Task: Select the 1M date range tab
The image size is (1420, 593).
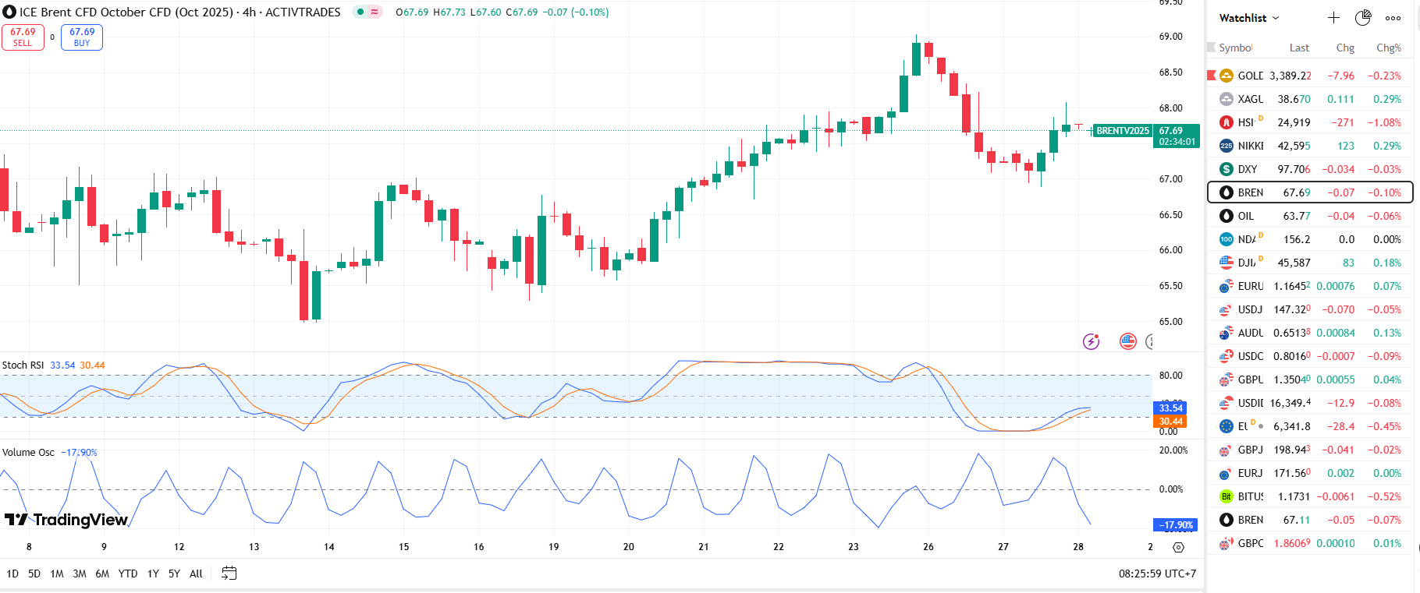Action: pyautogui.click(x=57, y=574)
